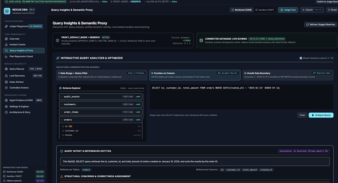Switch to the Monitored (3306) database toggle
This screenshot has height=183, width=338.
[x=242, y=10]
